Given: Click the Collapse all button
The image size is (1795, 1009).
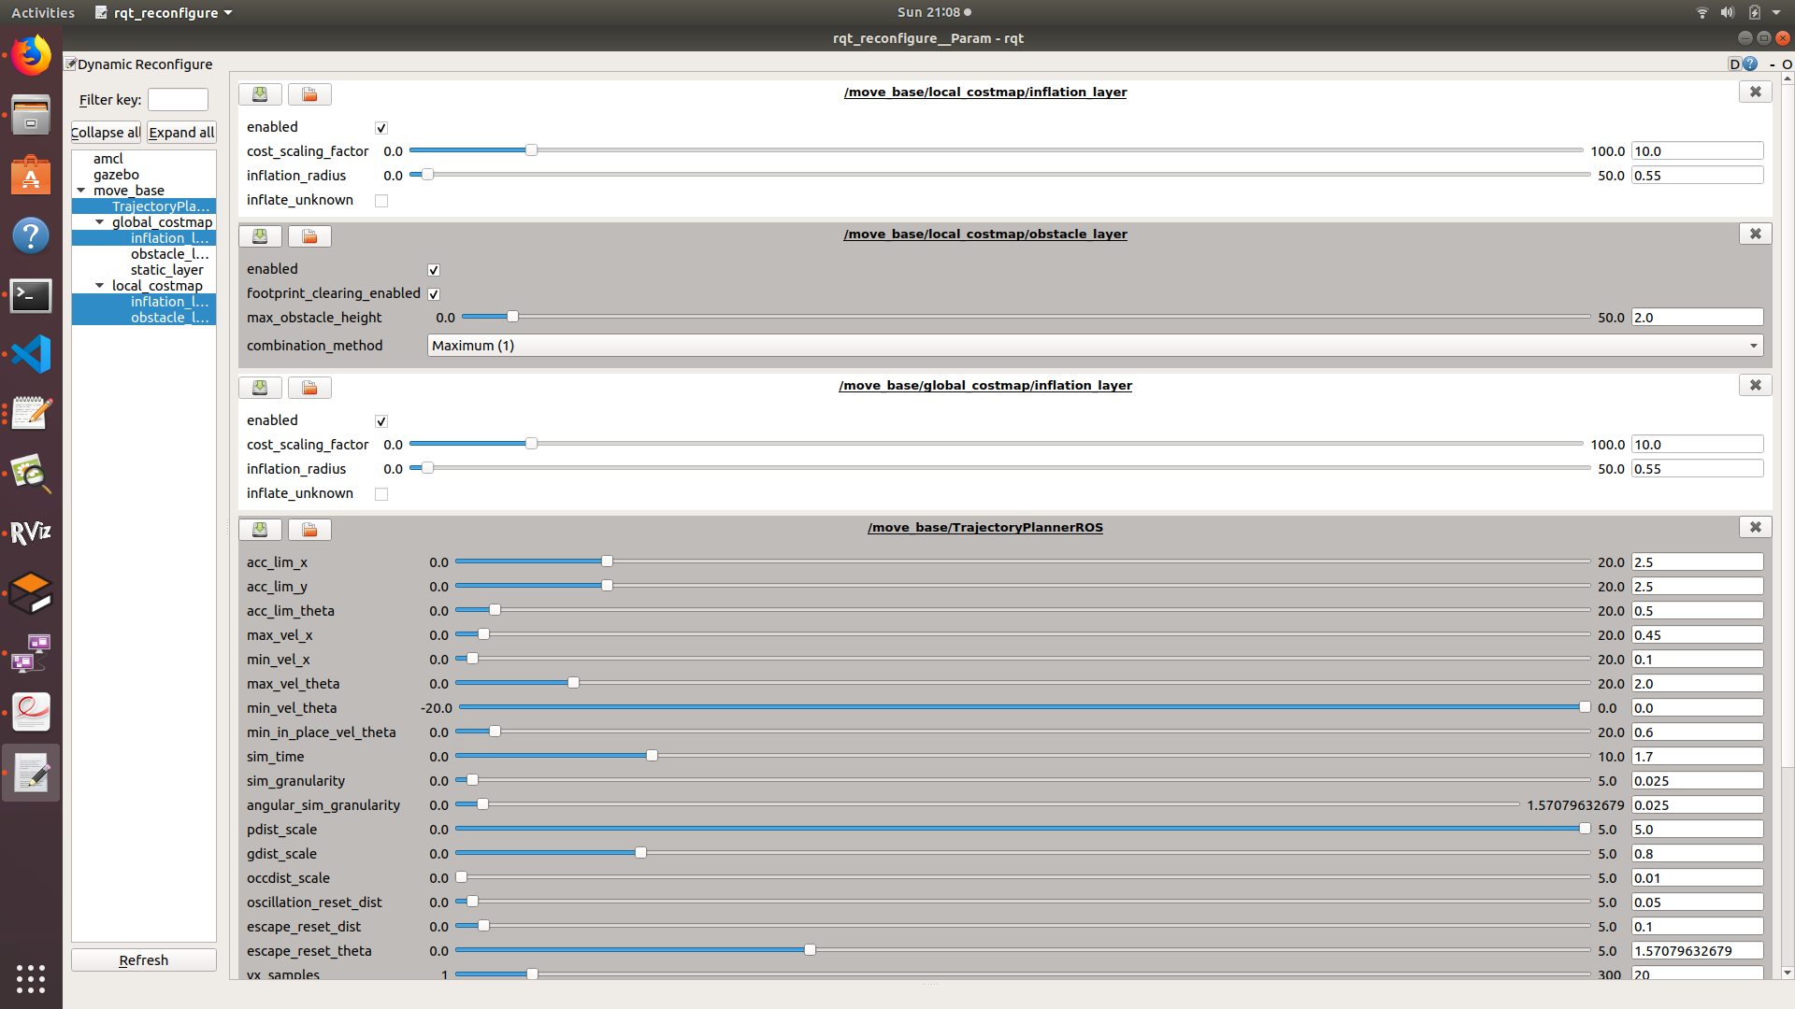Looking at the screenshot, I should (106, 133).
